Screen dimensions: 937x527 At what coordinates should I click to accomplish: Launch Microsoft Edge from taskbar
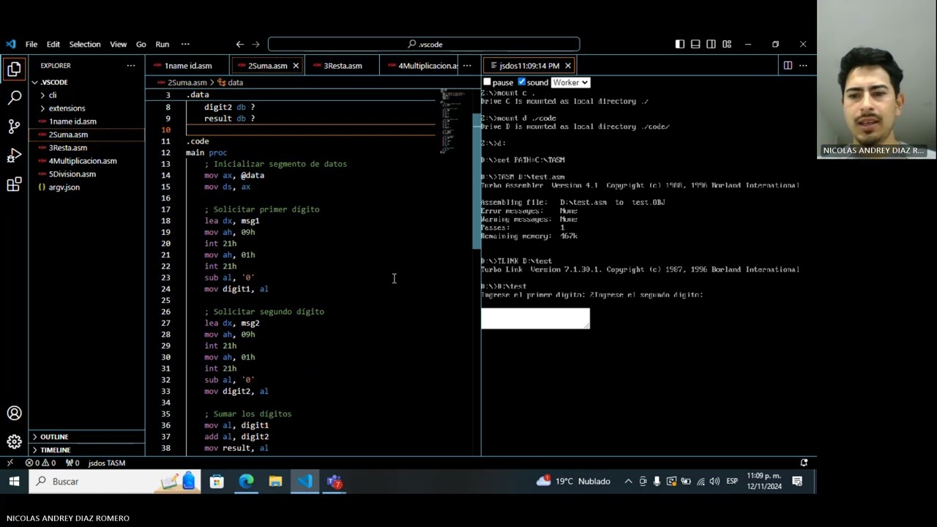click(x=246, y=481)
